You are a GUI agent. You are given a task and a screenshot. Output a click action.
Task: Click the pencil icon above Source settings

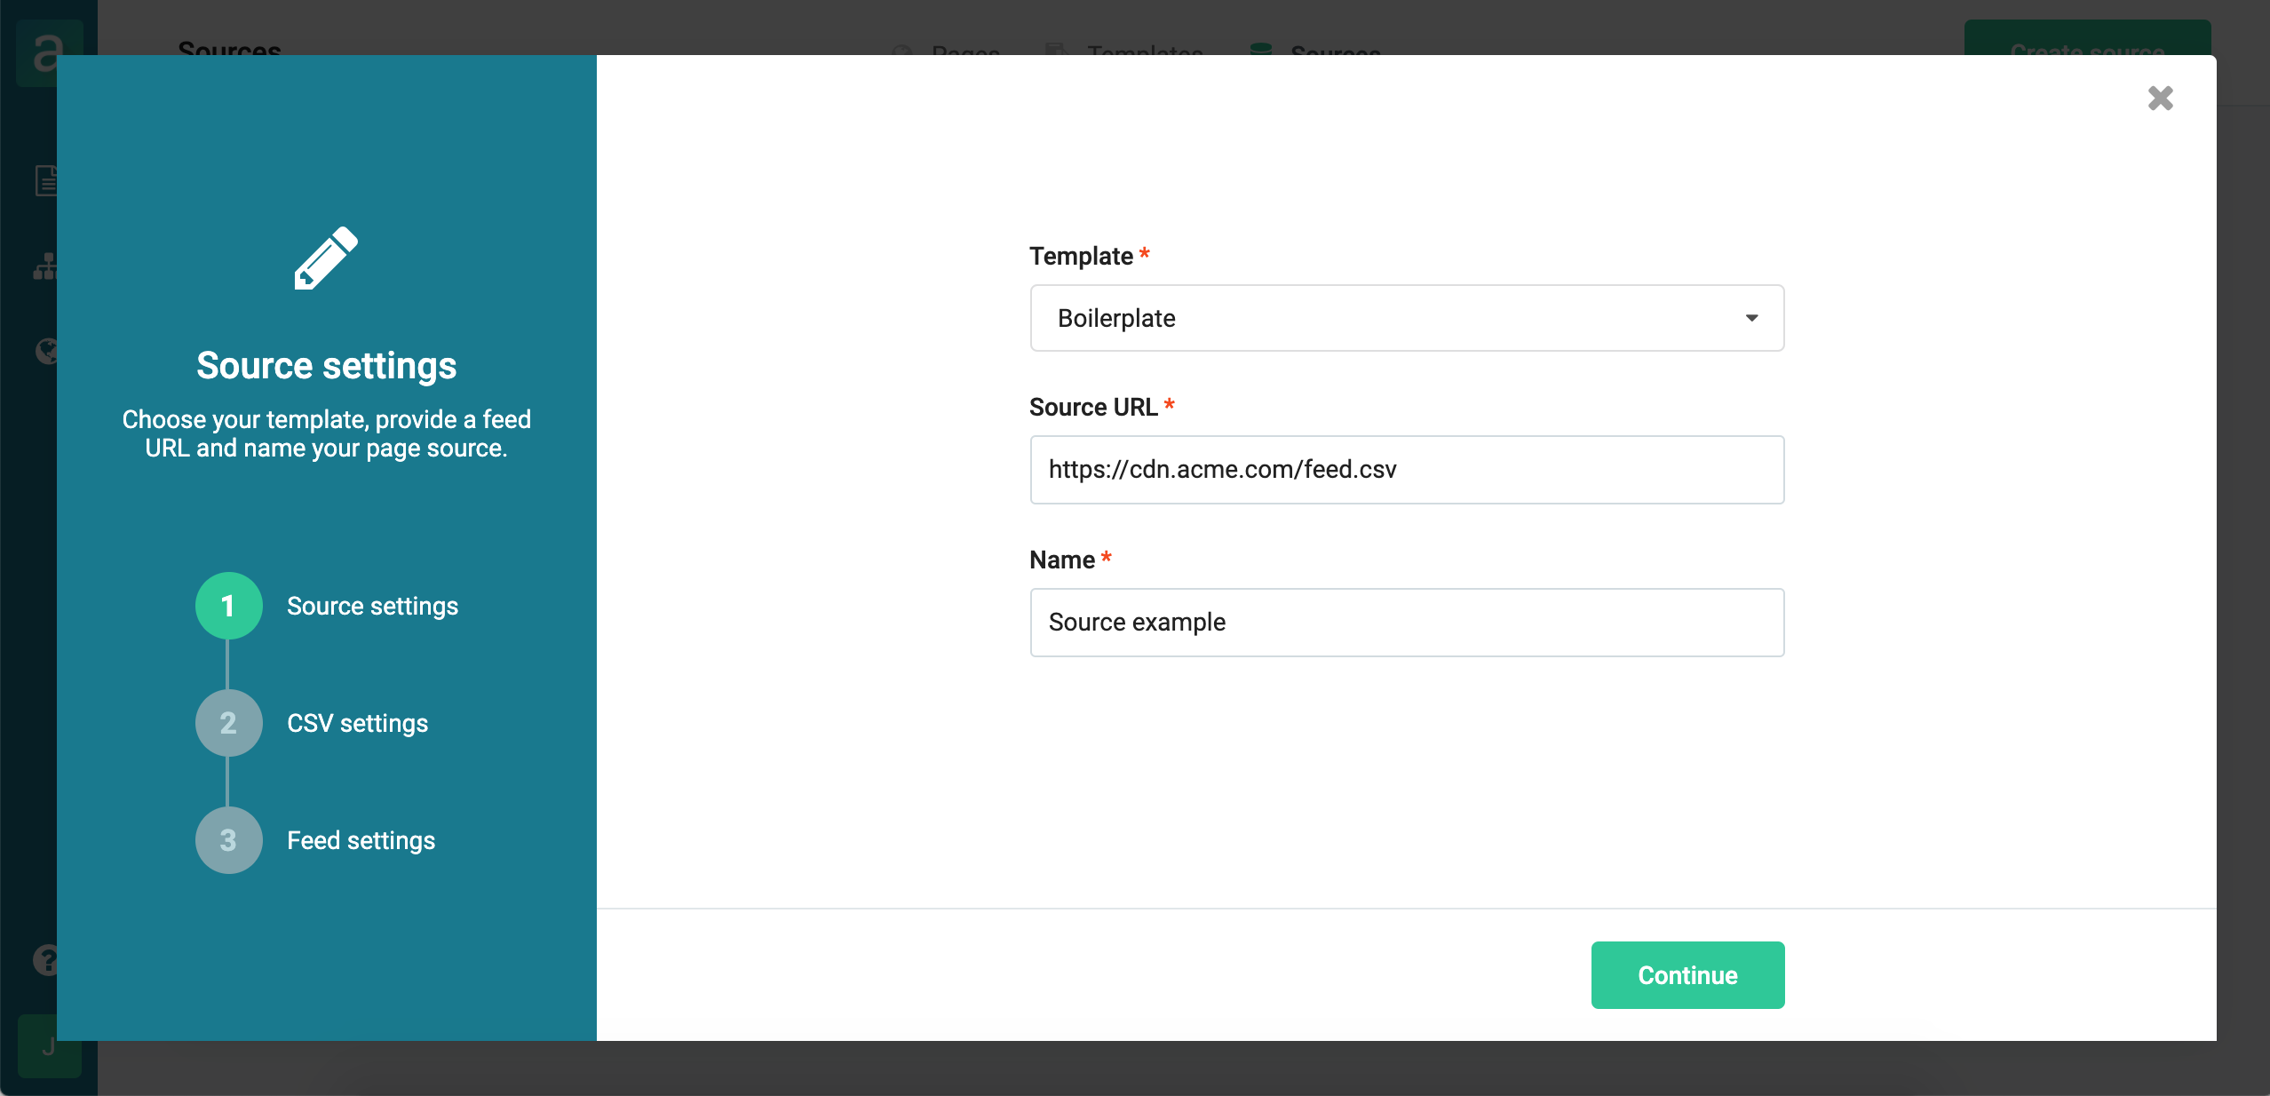pyautogui.click(x=326, y=258)
